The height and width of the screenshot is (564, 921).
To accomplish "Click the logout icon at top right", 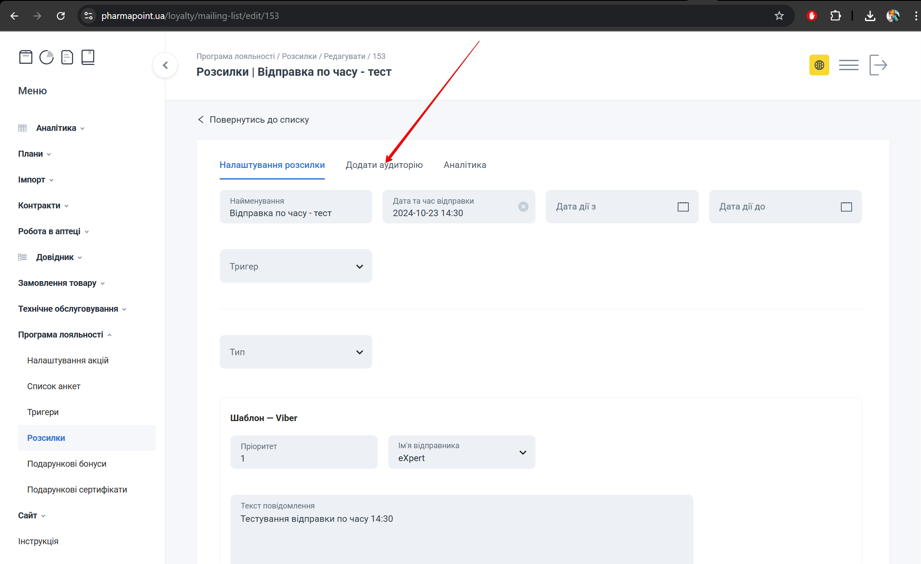I will point(878,65).
